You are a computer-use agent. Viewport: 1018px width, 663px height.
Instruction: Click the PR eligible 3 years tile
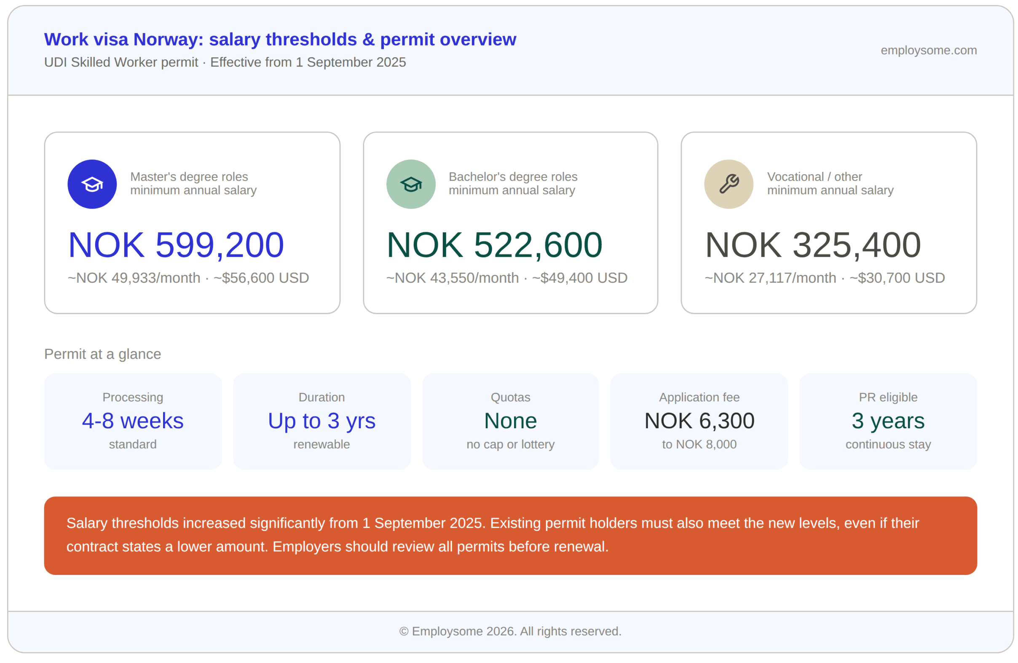pyautogui.click(x=887, y=421)
